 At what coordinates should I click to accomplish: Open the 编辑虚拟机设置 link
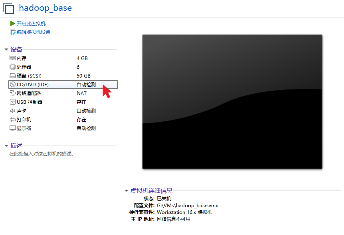34,32
